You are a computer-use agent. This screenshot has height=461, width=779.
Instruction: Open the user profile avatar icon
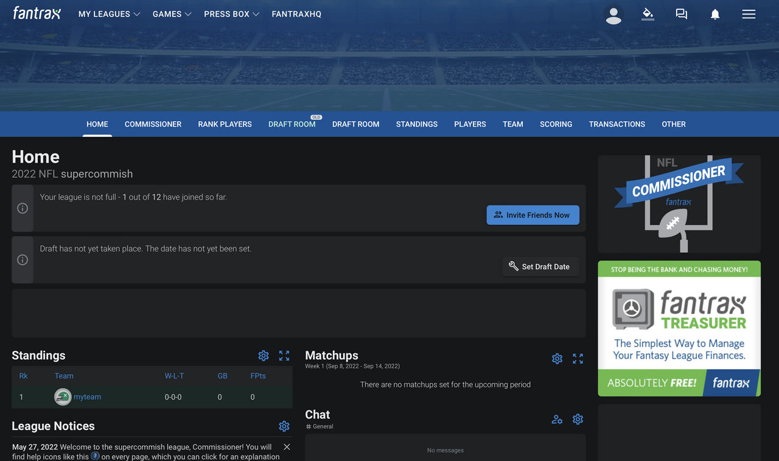click(613, 15)
